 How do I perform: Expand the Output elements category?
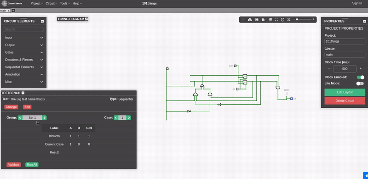click(24, 45)
